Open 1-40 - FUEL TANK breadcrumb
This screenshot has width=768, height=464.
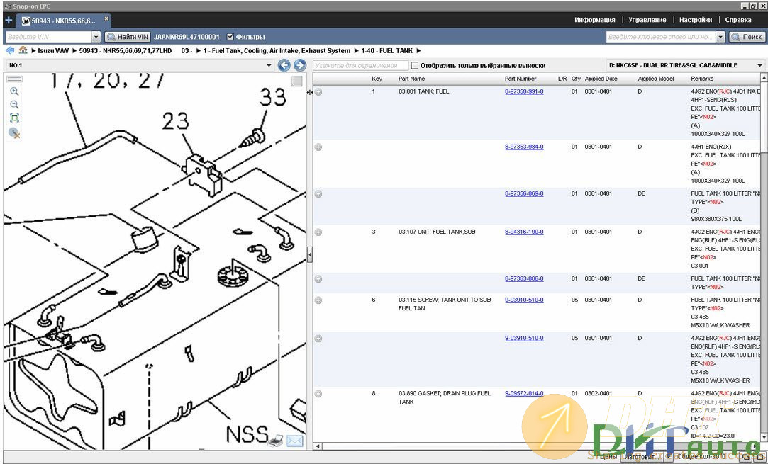(387, 50)
